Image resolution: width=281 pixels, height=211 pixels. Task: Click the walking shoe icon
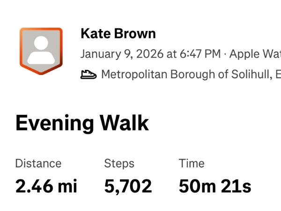[89, 75]
